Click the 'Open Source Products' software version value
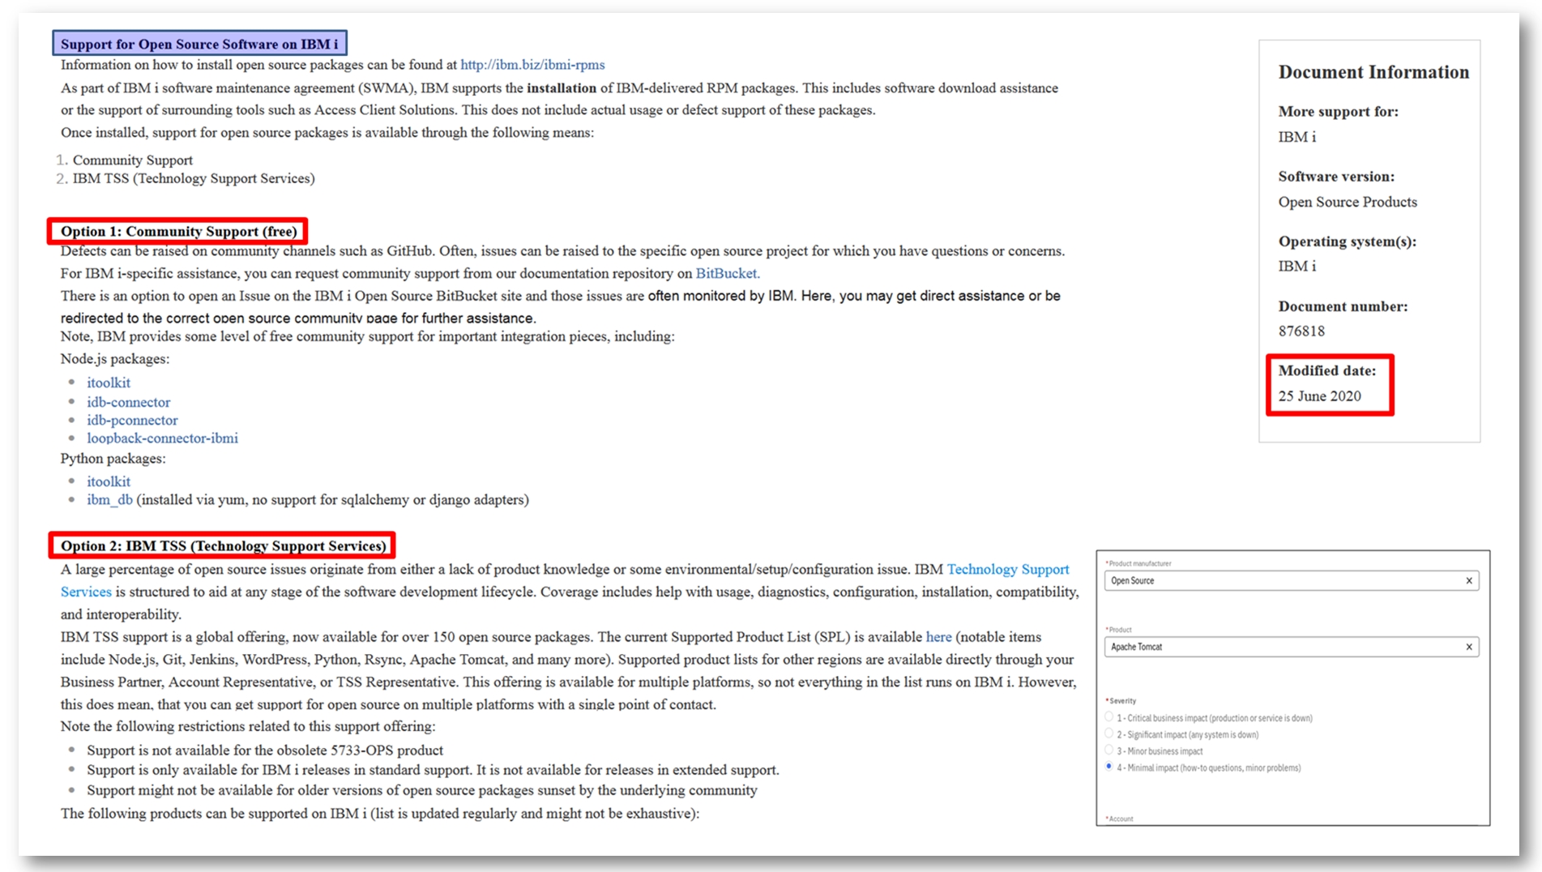This screenshot has width=1542, height=872. coord(1348,203)
